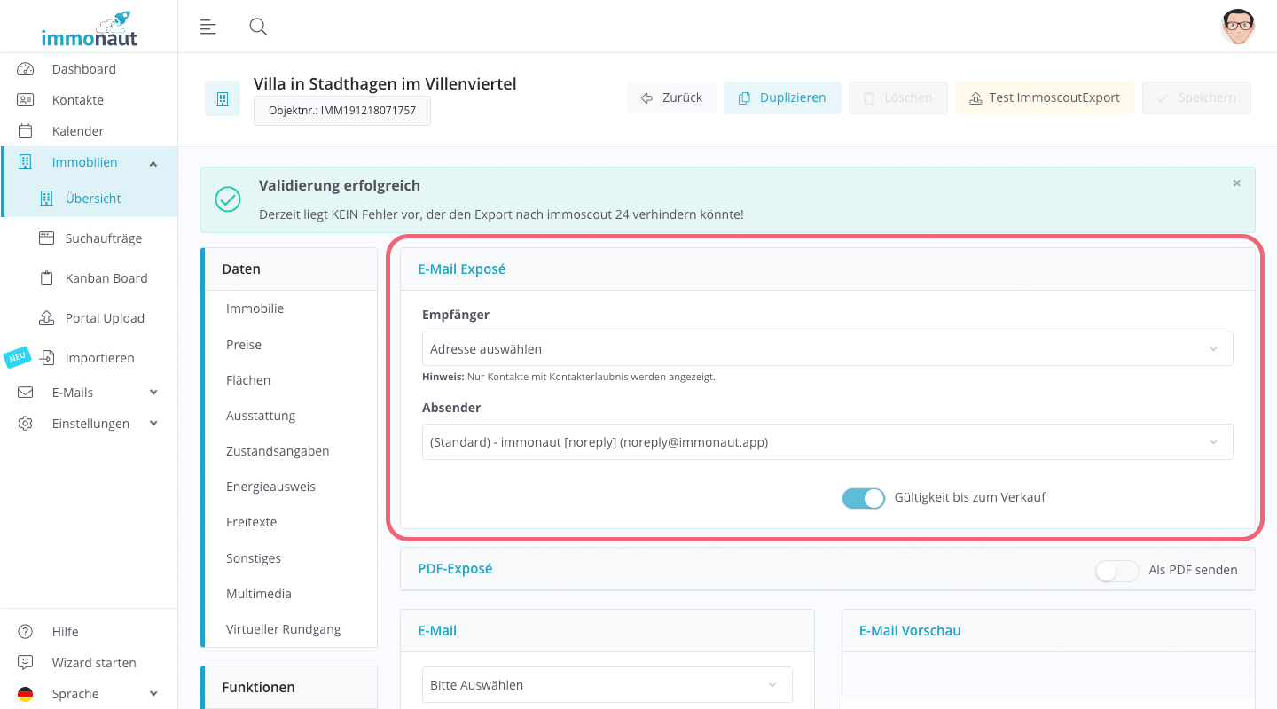Click the Duplizieren button
Image resolution: width=1277 pixels, height=709 pixels.
click(781, 97)
